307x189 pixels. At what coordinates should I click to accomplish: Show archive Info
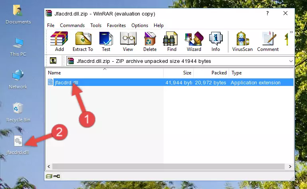pyautogui.click(x=216, y=41)
